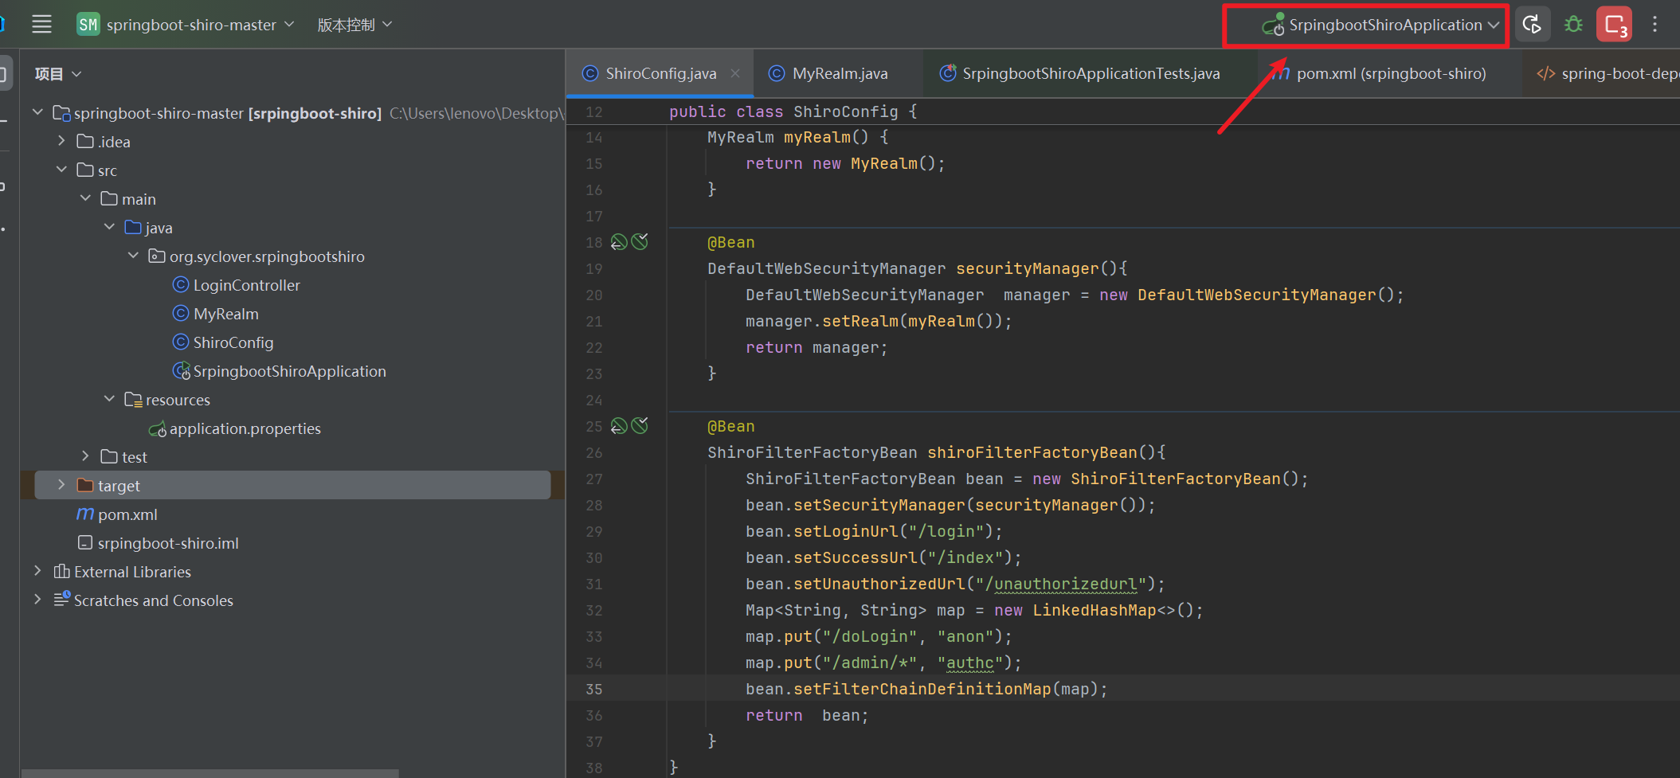Click setSuccessUrl on line 30
1680x778 pixels.
(x=856, y=557)
